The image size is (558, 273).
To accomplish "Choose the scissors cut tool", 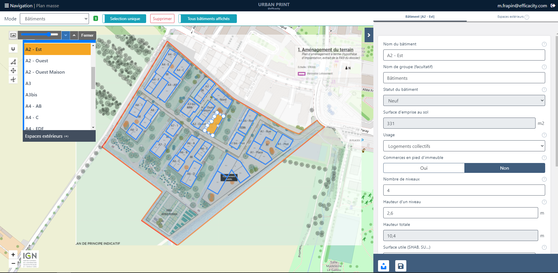I will 13,79.
